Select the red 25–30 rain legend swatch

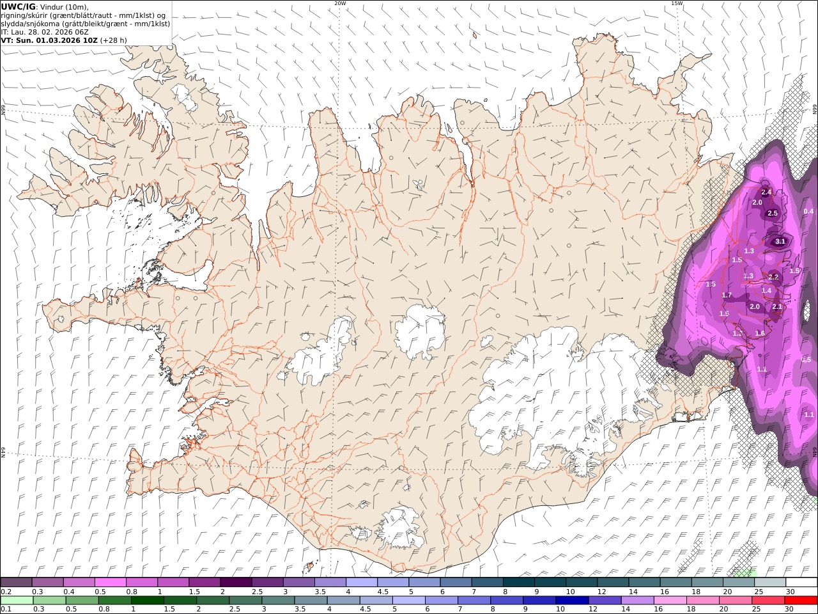[768, 601]
